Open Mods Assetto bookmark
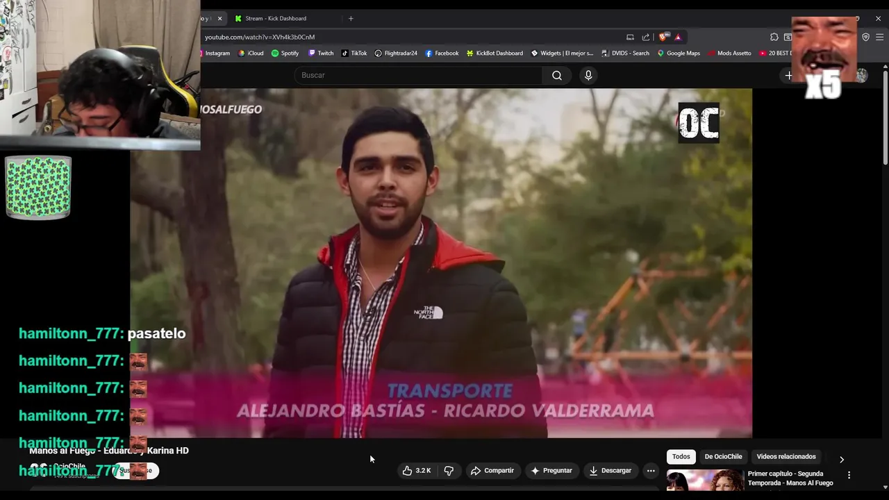This screenshot has width=889, height=500. click(729, 53)
